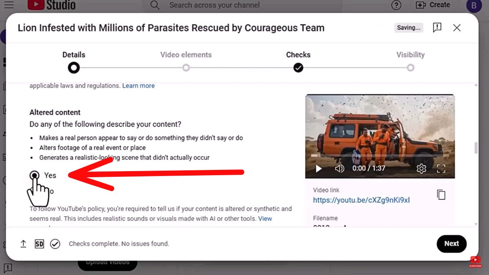This screenshot has height=275, width=489.
Task: Click the 'Altered content' heading
Action: (x=55, y=112)
